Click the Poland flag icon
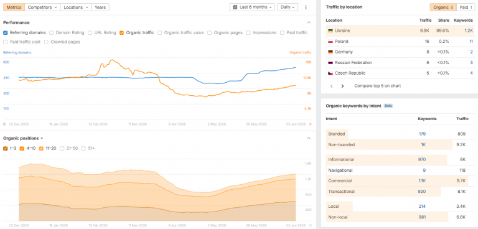478x229 pixels. pos(330,42)
